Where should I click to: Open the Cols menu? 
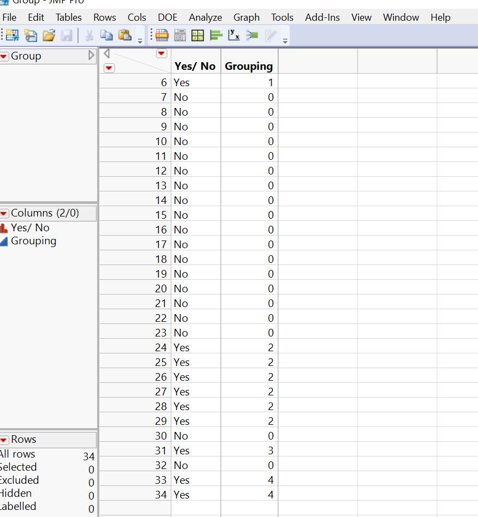[137, 17]
